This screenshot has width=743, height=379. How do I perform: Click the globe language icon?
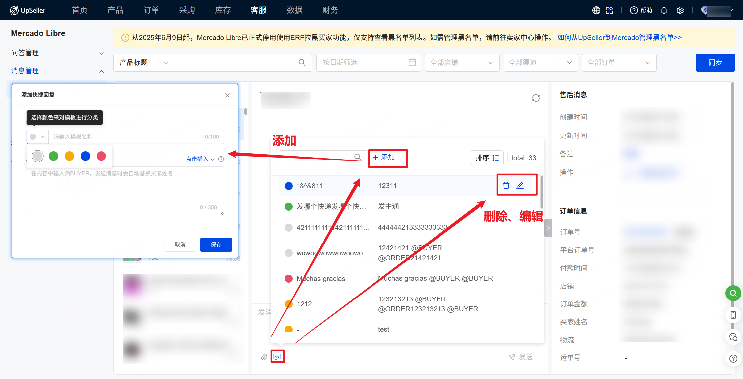pyautogui.click(x=596, y=10)
